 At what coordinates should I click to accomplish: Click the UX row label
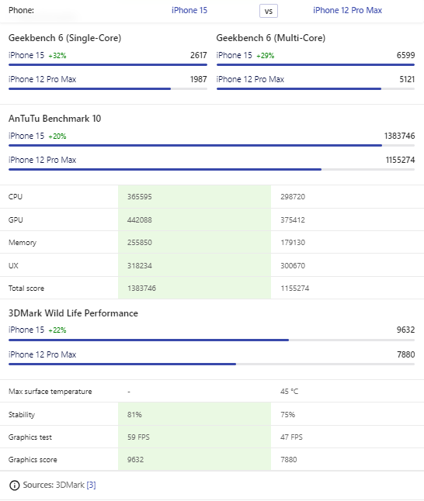tap(13, 265)
